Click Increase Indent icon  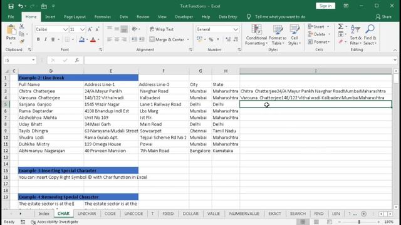[x=142, y=39]
